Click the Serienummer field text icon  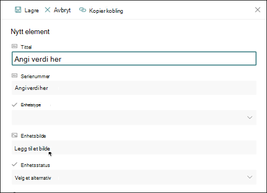pos(14,75)
